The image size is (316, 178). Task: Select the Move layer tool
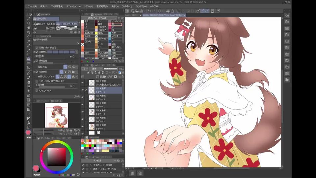point(29,37)
